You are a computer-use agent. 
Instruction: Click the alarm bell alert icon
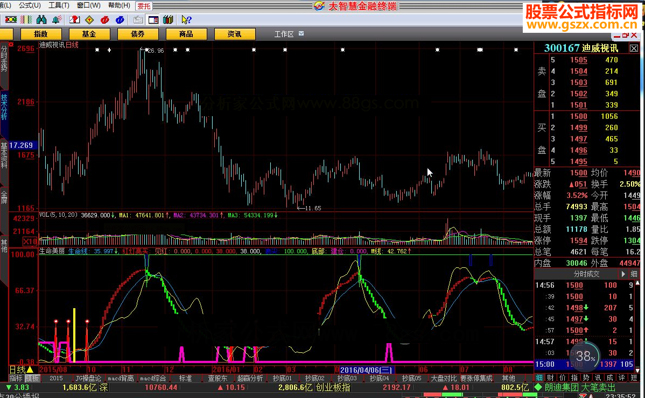pyautogui.click(x=57, y=20)
